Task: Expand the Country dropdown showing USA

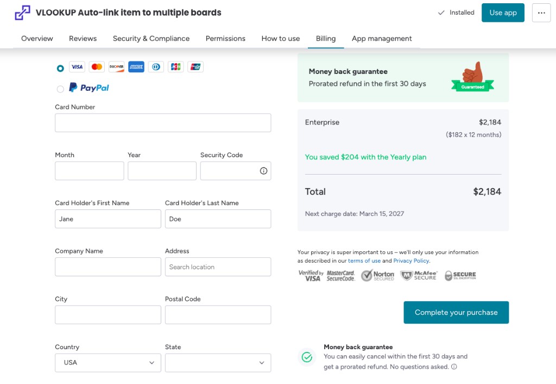Action: (x=108, y=363)
